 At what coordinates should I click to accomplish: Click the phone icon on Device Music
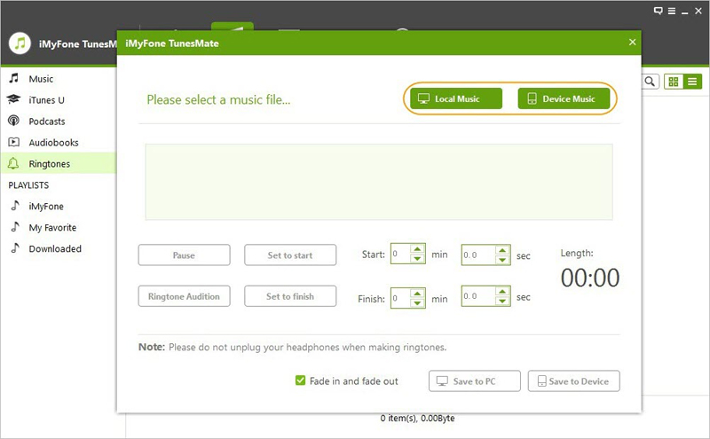(x=532, y=98)
